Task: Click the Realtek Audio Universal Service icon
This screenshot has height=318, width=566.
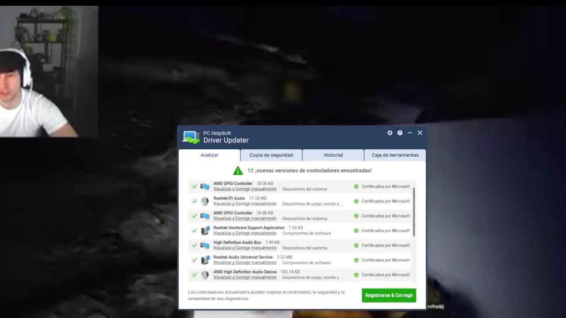Action: coord(205,260)
